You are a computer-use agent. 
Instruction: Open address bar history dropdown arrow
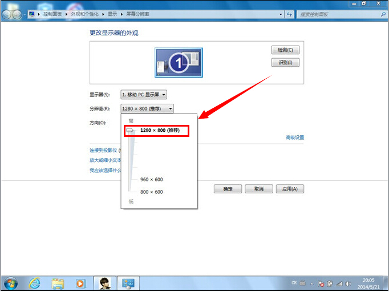point(280,14)
